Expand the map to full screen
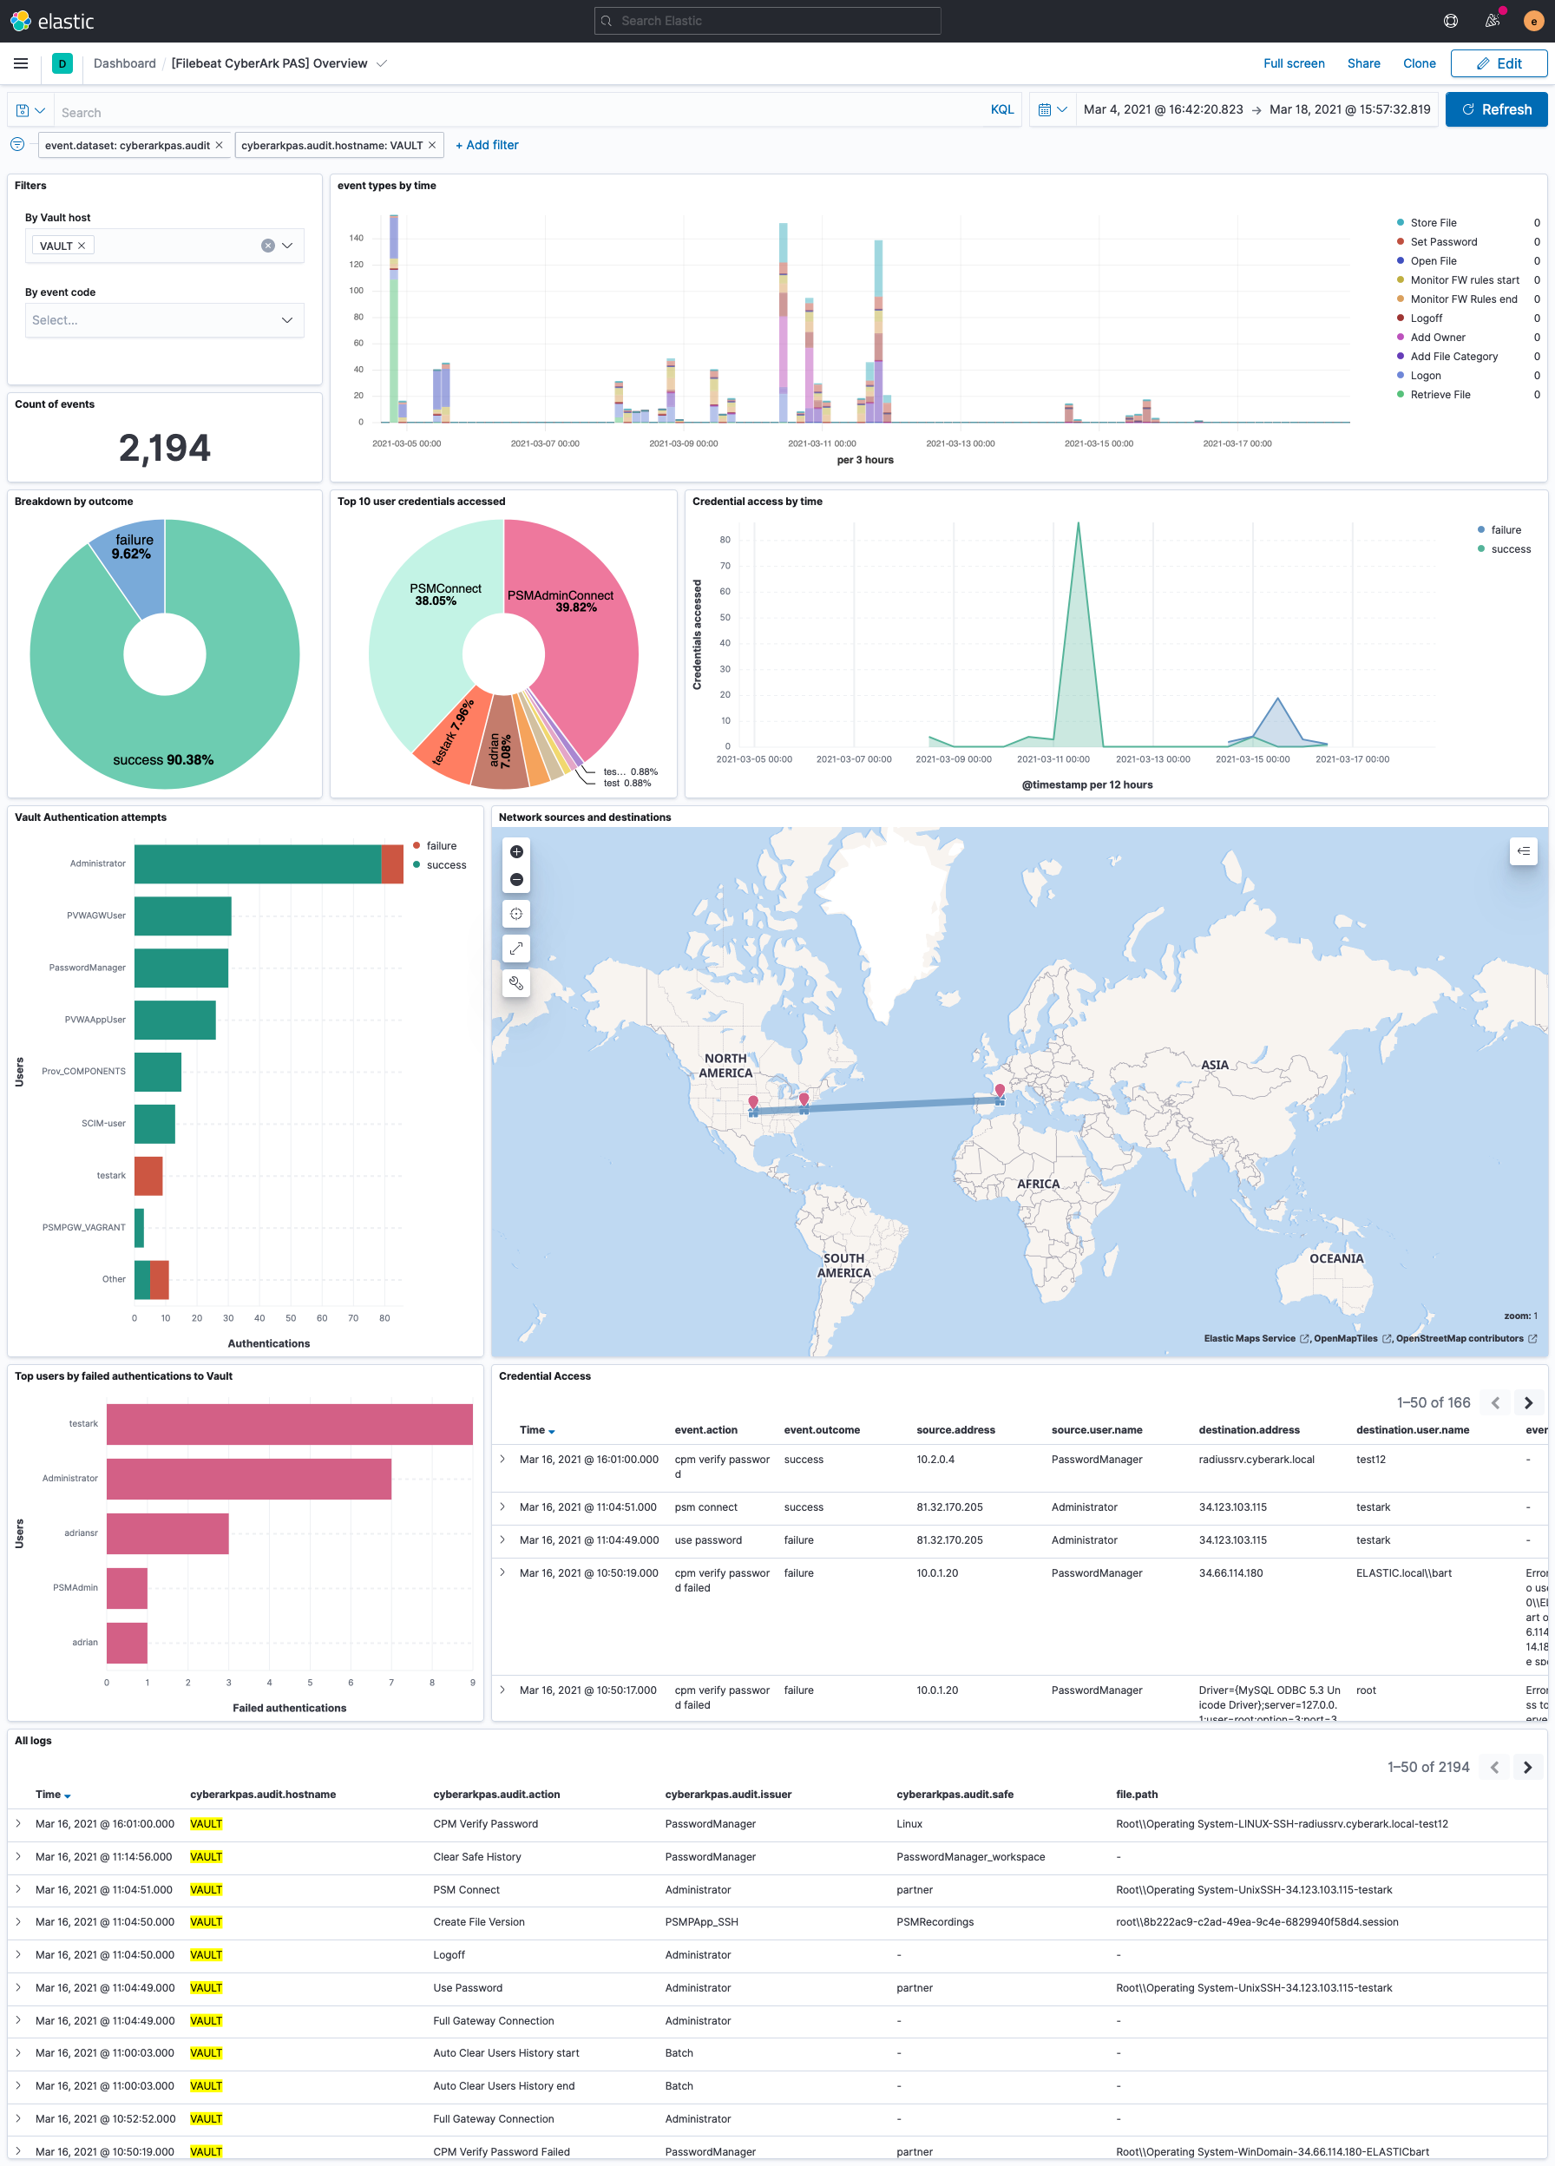The image size is (1555, 2166). 515,948
